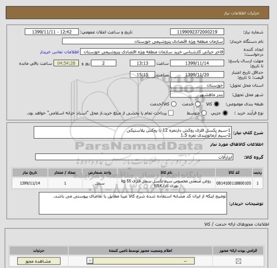Click the need date cell 1399/11/14

click(x=30, y=183)
